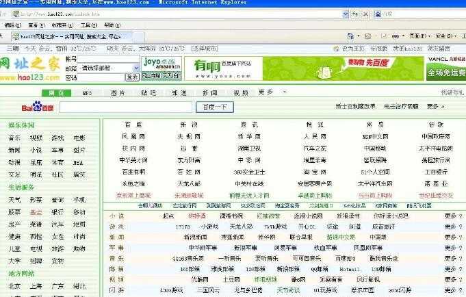Click the hao123 logo
The image size is (466, 297).
(x=29, y=68)
